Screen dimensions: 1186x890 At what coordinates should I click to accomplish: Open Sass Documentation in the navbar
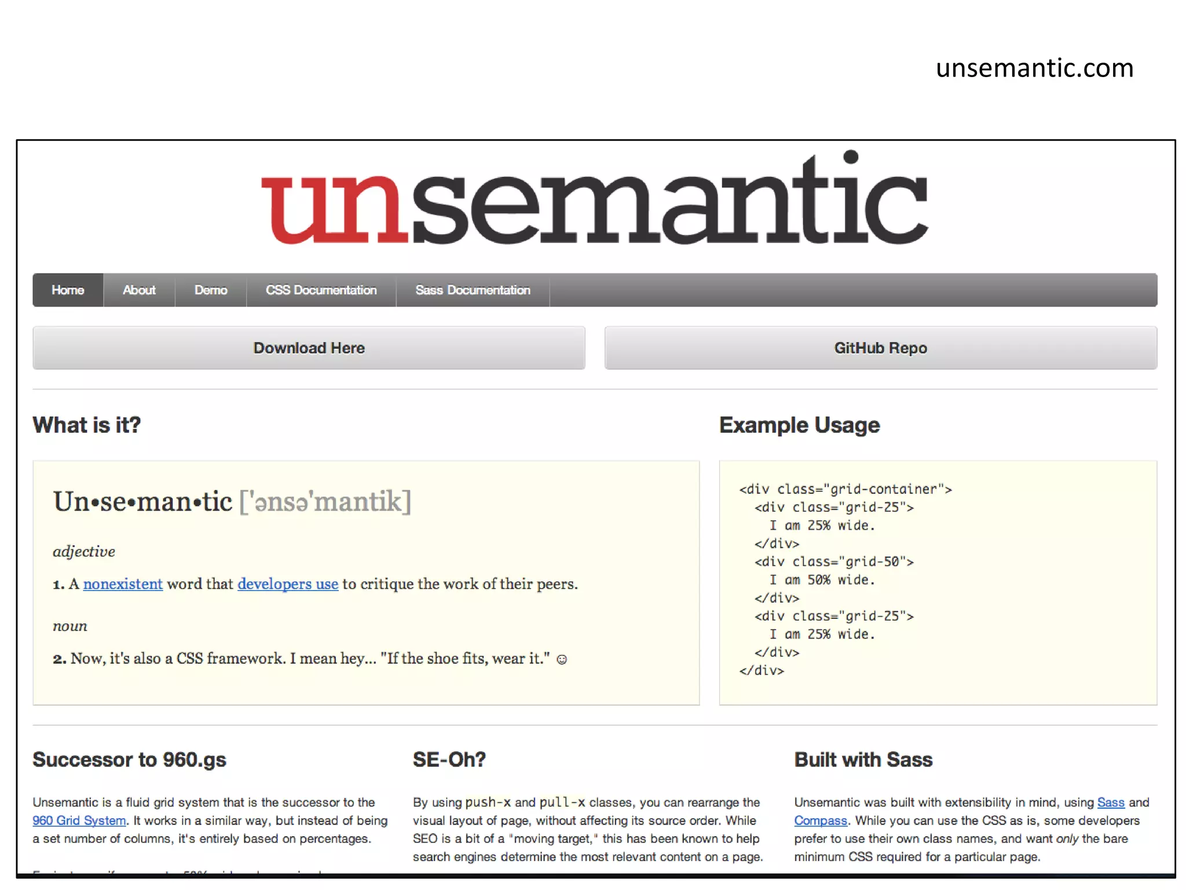tap(473, 290)
